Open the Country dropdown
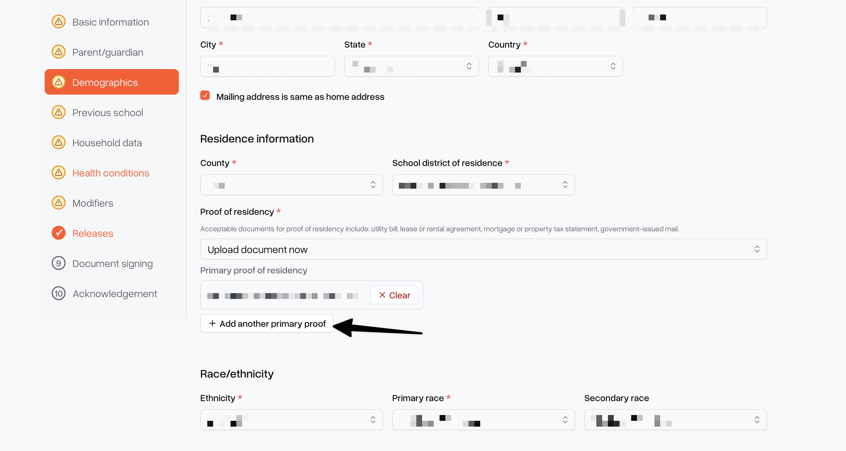 click(555, 66)
